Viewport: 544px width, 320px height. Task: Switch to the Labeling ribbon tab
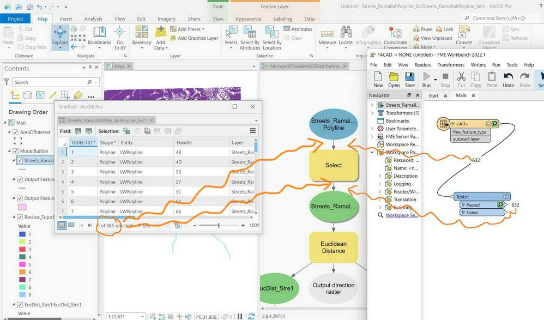point(283,19)
